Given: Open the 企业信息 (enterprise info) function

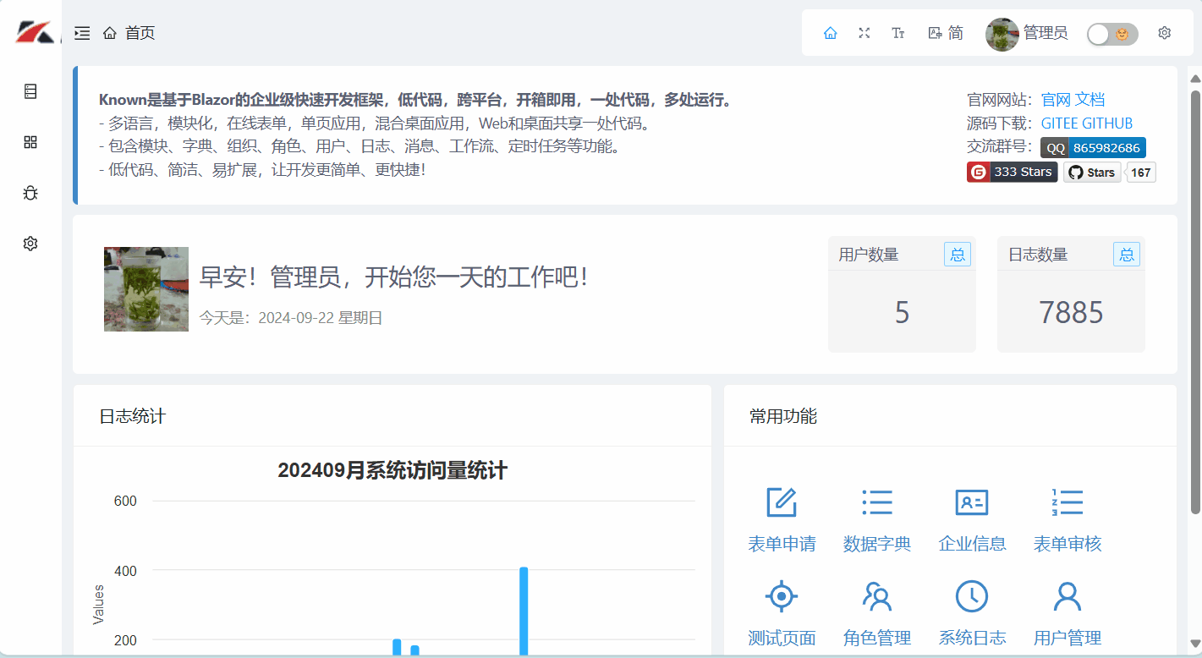Looking at the screenshot, I should point(972,518).
